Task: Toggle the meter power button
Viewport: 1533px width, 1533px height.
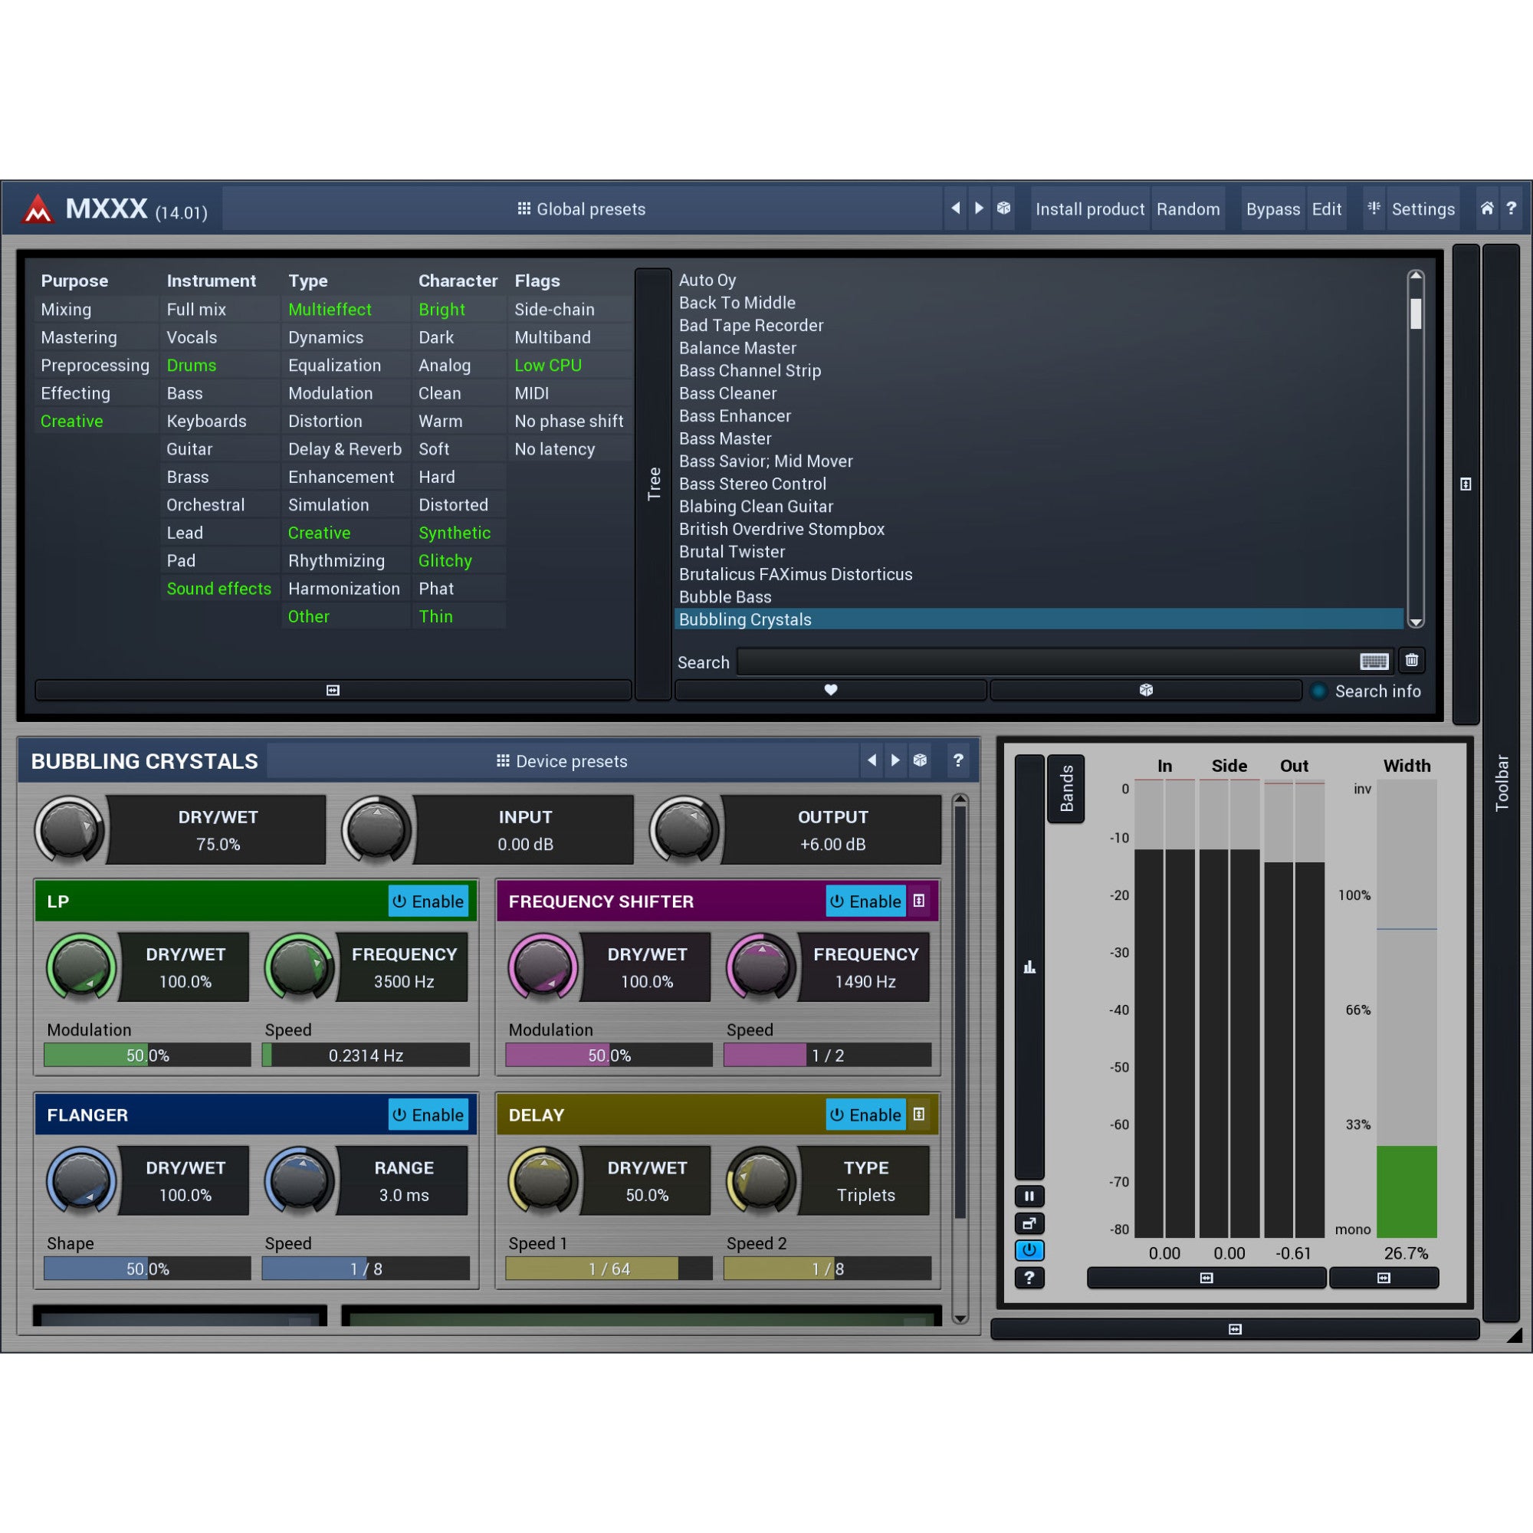Action: (1029, 1250)
